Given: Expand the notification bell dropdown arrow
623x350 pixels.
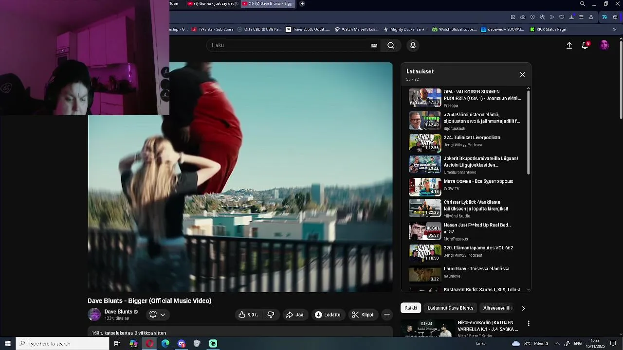Looking at the screenshot, I should 163,315.
